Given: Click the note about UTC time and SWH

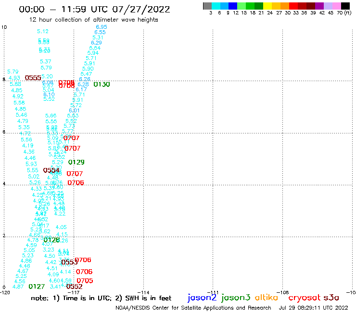Looking at the screenshot, I should pos(101,298).
